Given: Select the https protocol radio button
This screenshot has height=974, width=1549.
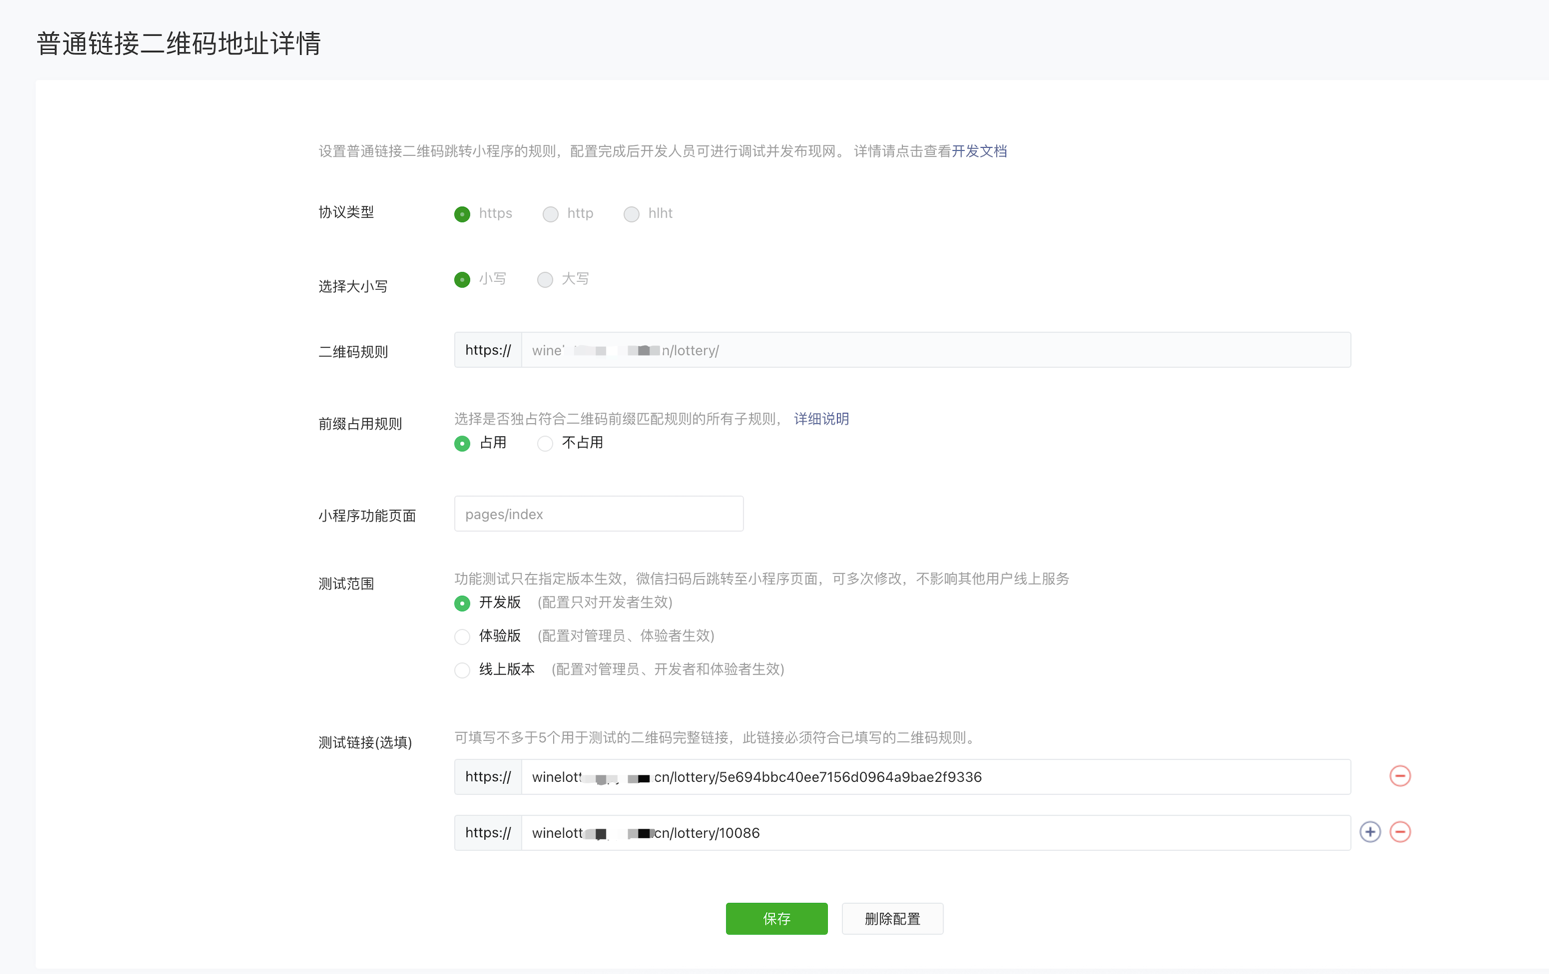Looking at the screenshot, I should [x=462, y=213].
